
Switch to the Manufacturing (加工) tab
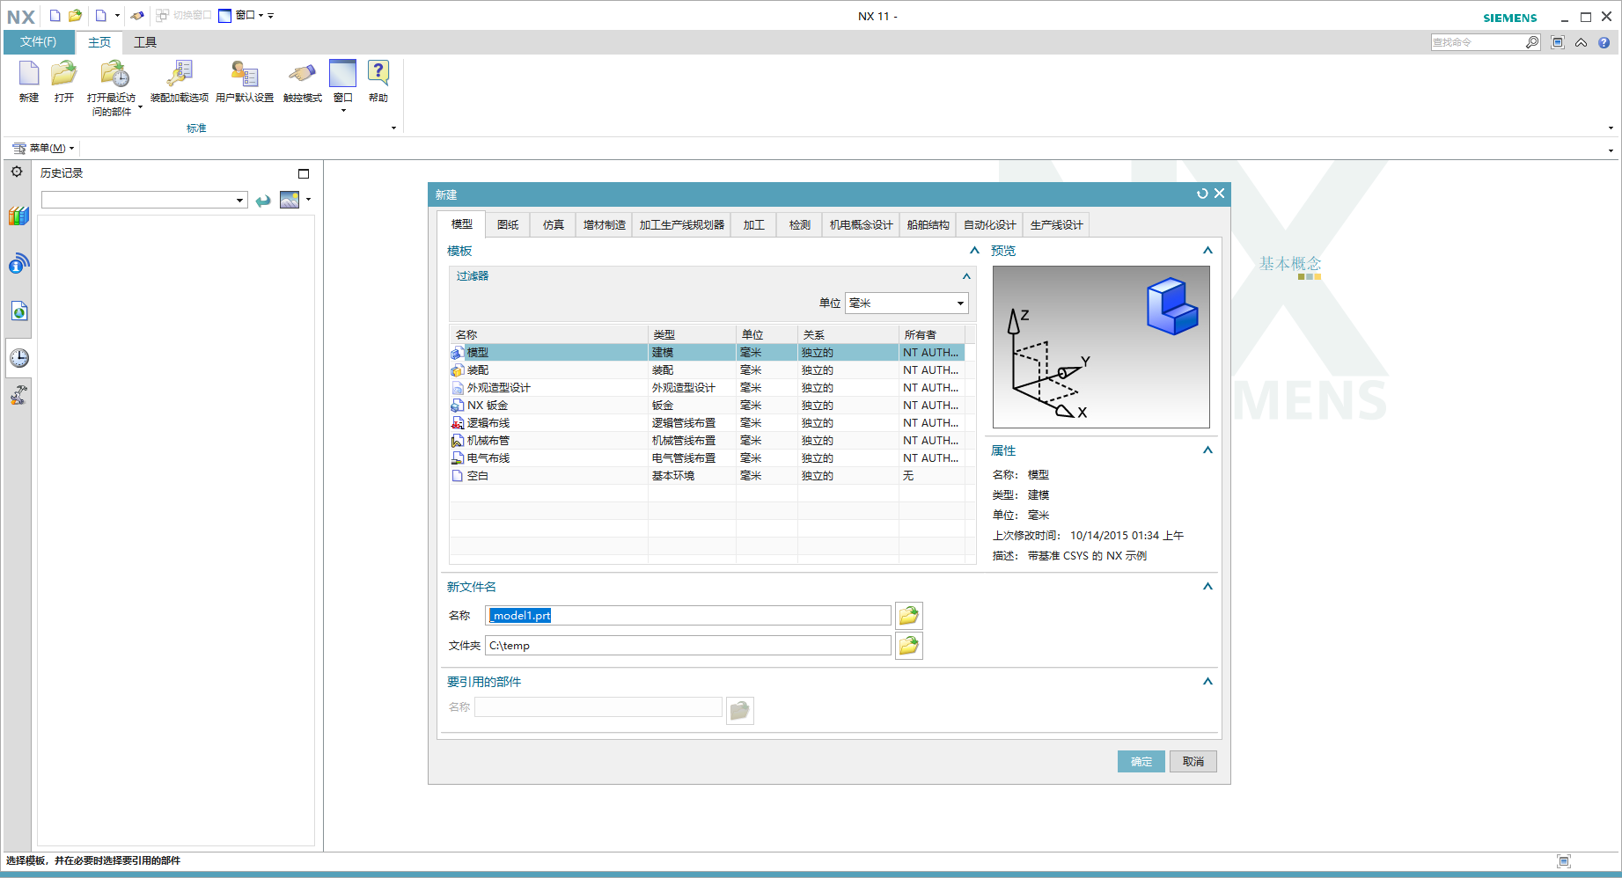tap(753, 225)
